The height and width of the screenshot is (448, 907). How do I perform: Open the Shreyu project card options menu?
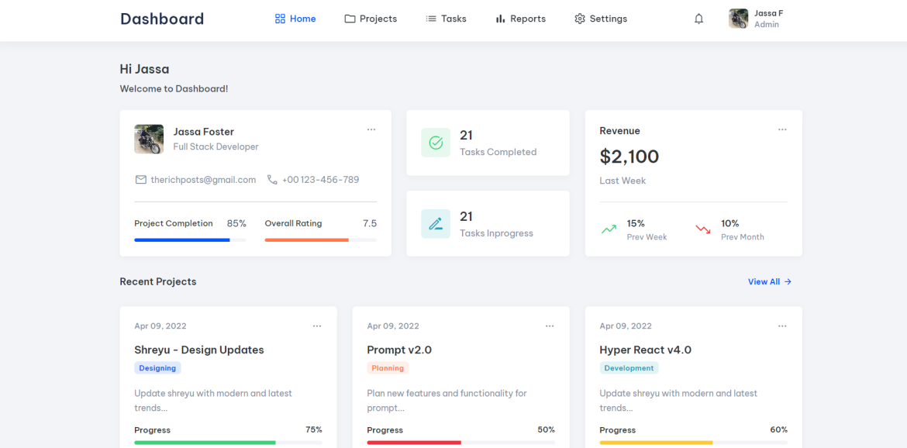317,326
